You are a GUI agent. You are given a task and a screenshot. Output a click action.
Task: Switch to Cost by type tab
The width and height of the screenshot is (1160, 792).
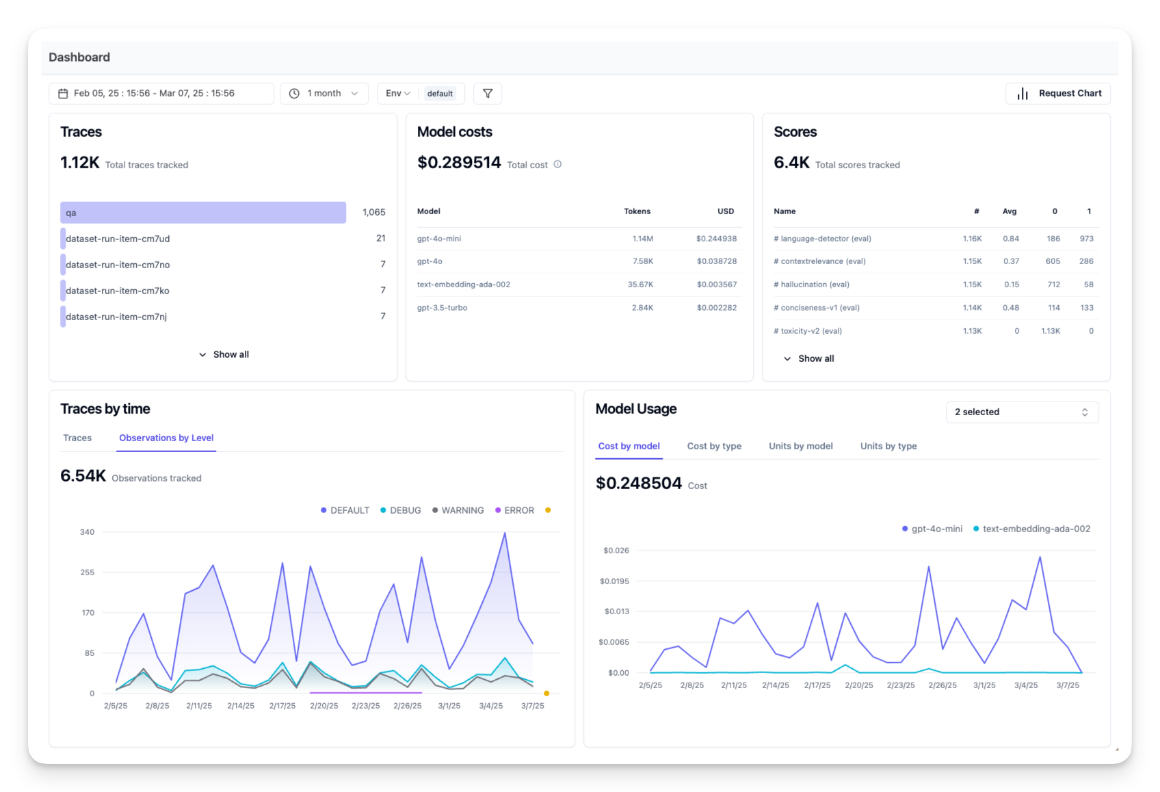pyautogui.click(x=714, y=446)
